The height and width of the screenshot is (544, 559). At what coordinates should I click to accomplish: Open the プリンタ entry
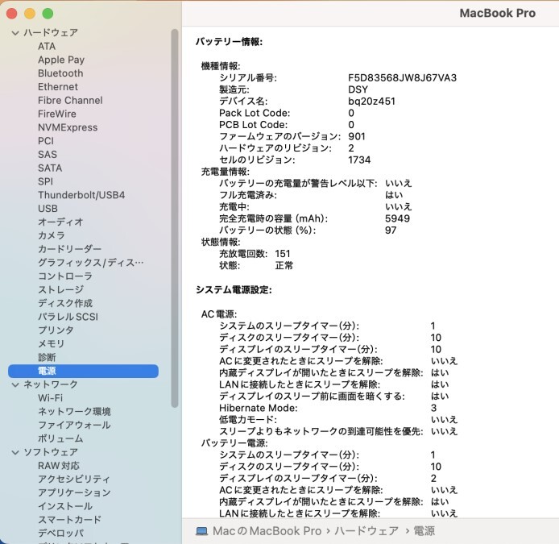pos(56,330)
